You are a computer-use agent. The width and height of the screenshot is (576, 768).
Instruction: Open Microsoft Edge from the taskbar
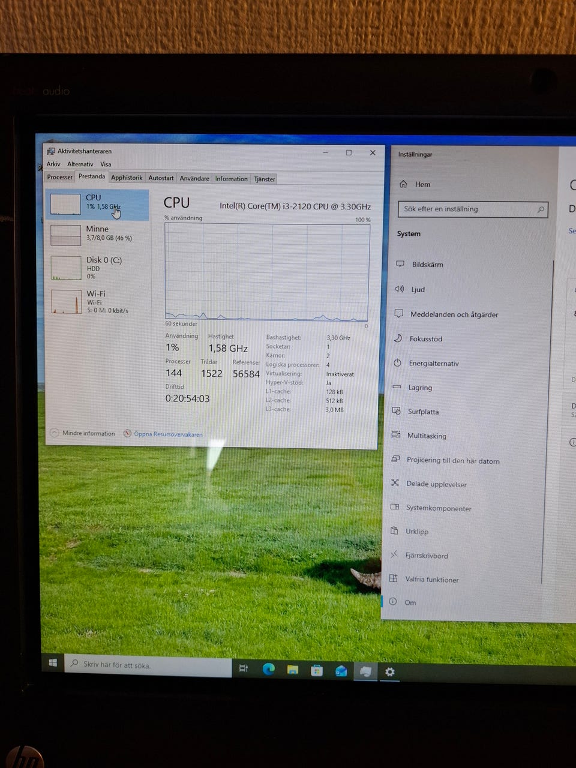pos(268,669)
